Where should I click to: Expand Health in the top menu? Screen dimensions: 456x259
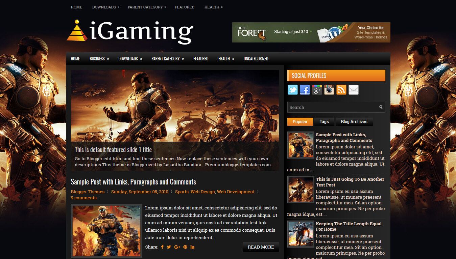[214, 7]
